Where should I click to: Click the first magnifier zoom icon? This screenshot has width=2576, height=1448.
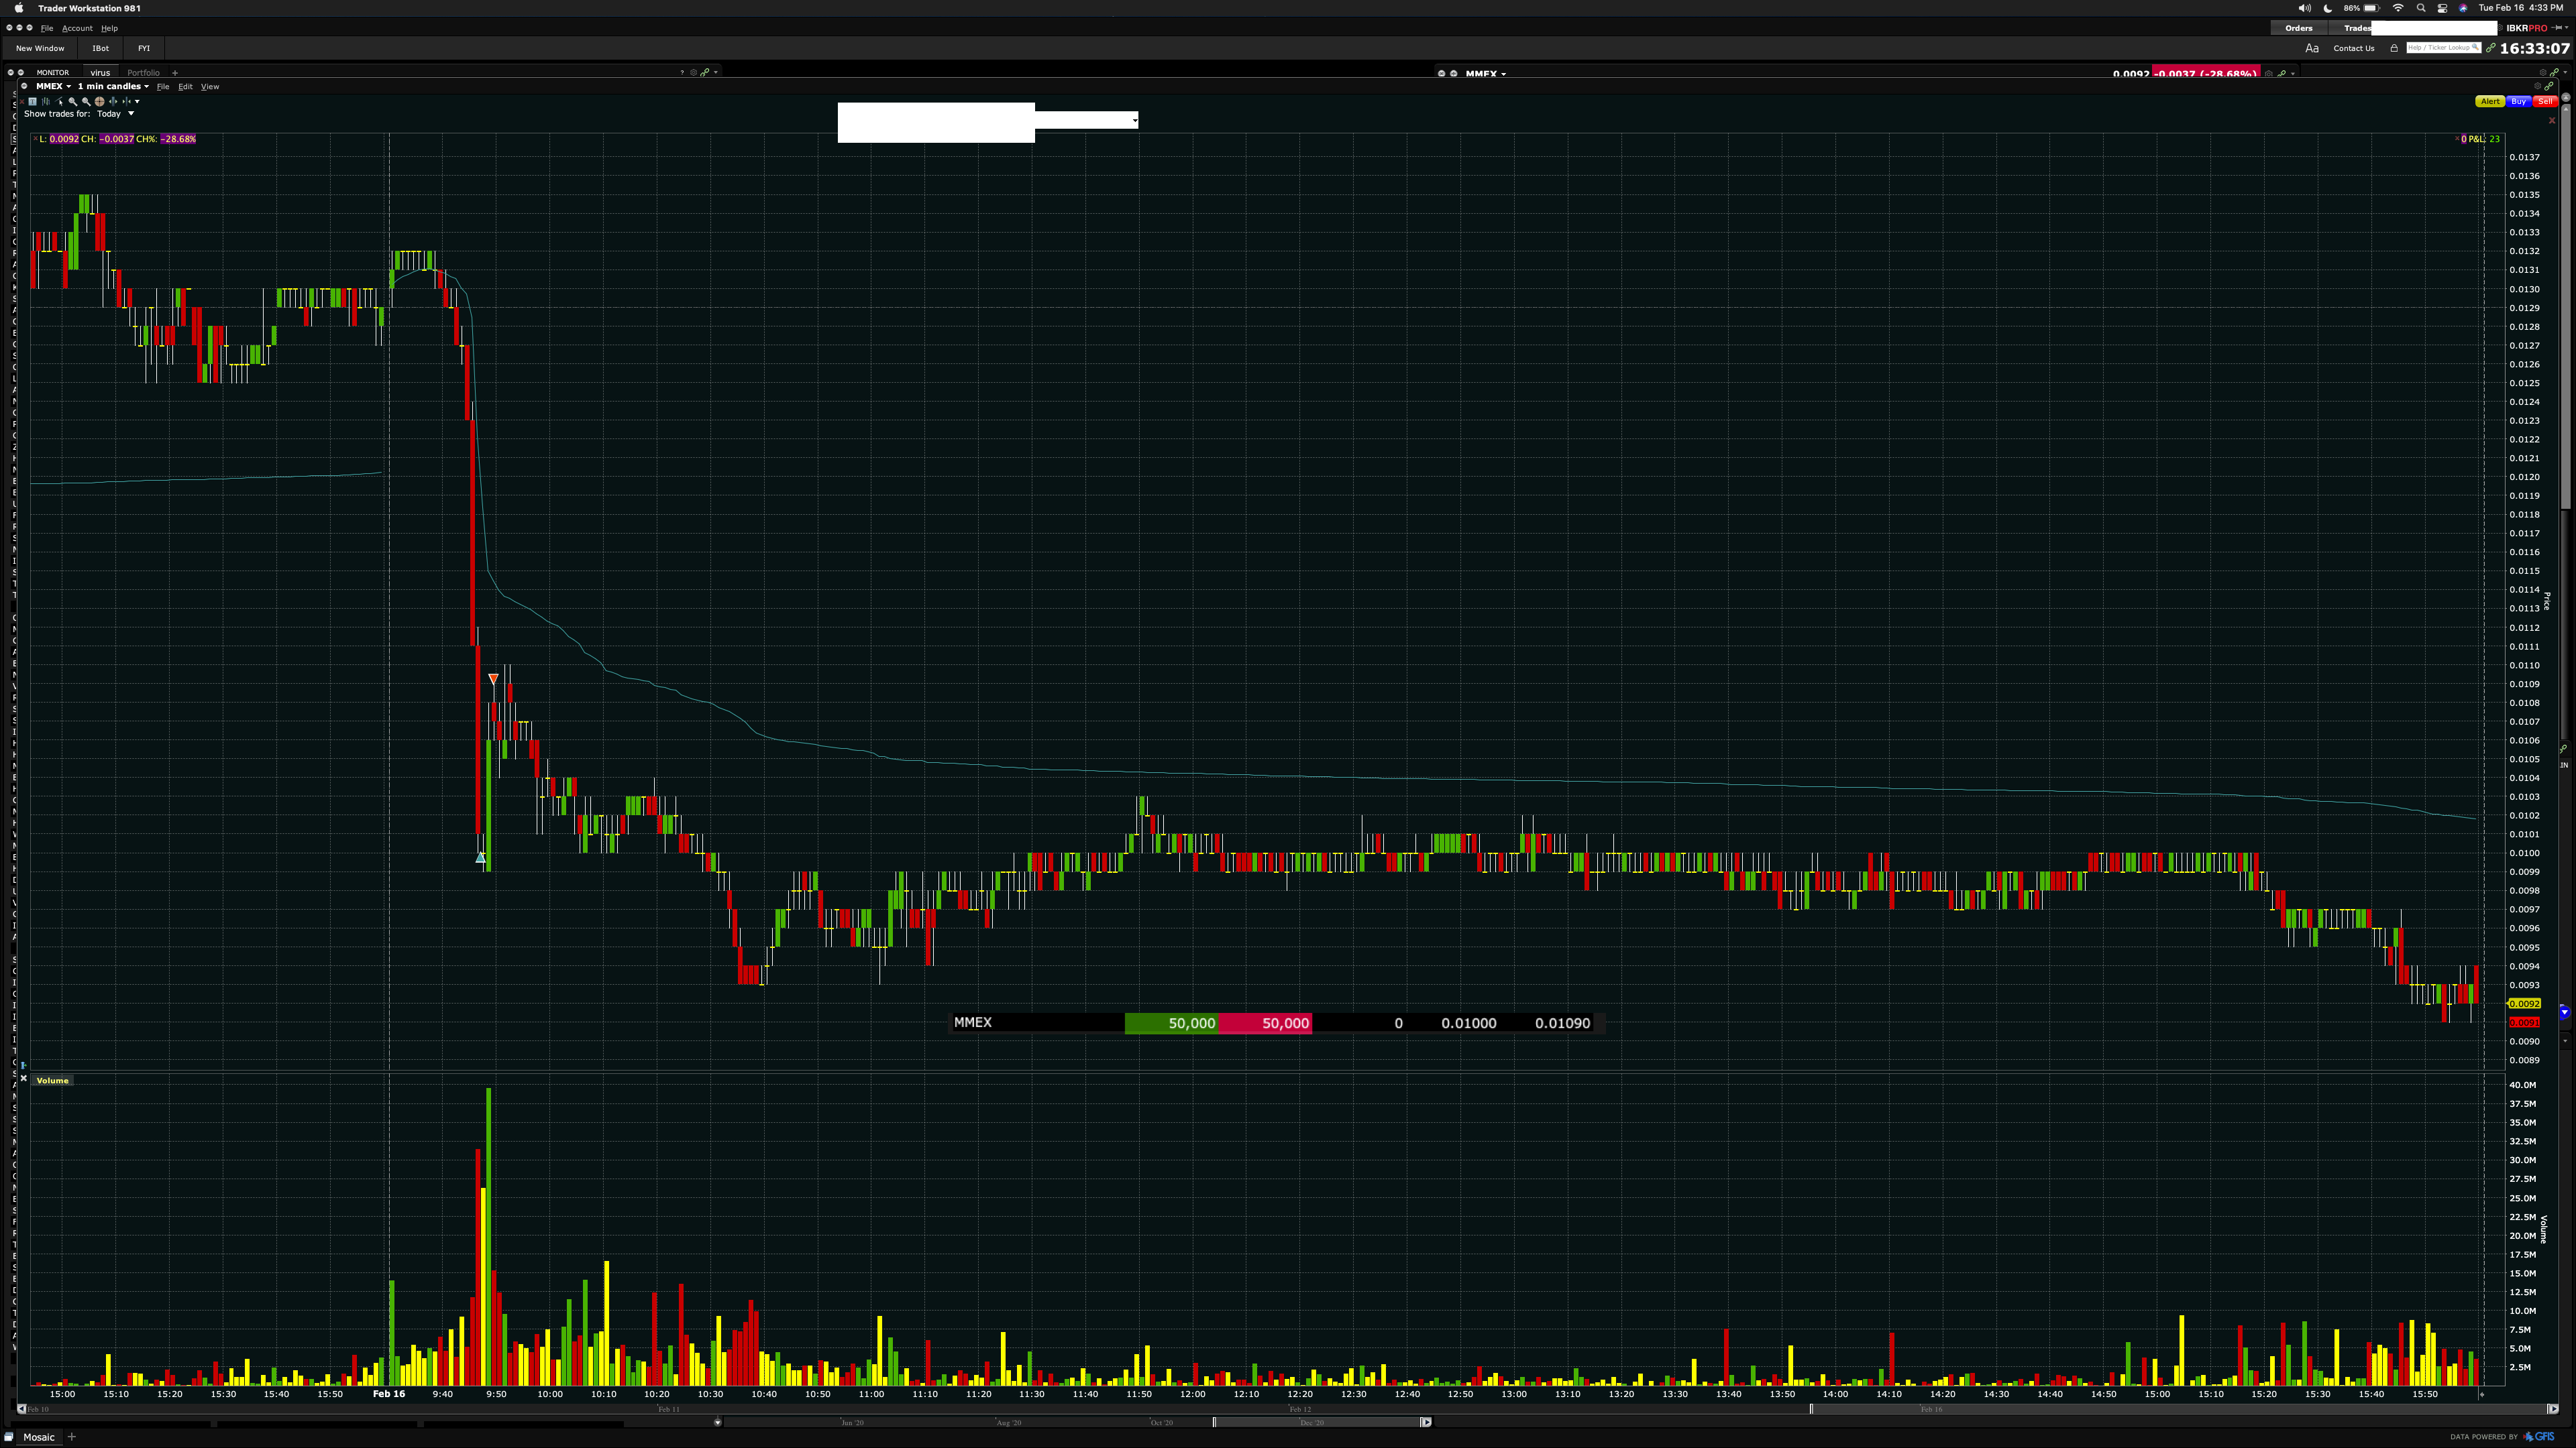73,102
